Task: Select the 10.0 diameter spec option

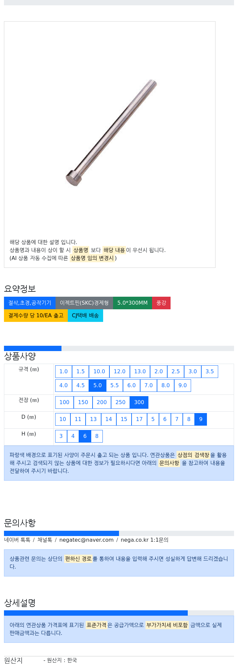Action: 99,372
